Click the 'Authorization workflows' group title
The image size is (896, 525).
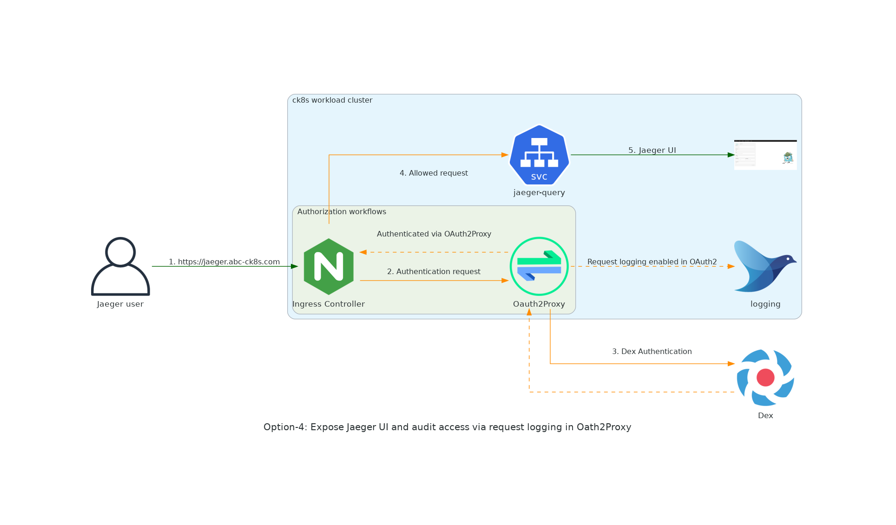coord(342,211)
